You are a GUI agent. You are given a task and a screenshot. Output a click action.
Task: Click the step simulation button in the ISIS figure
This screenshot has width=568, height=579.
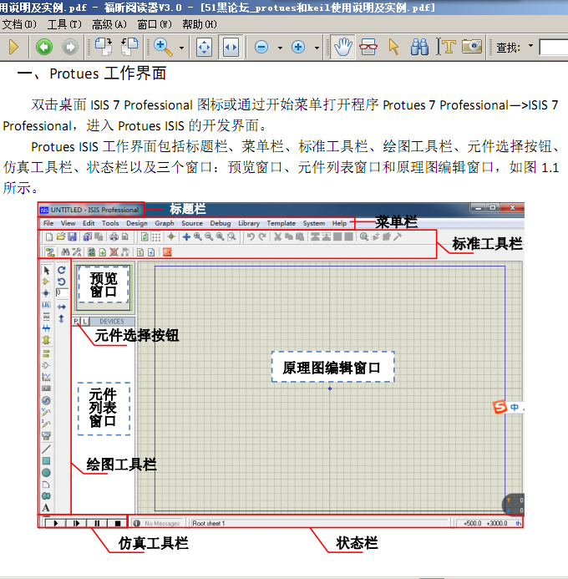click(76, 523)
